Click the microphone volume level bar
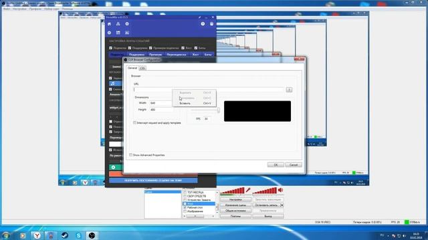 [x=232, y=191]
